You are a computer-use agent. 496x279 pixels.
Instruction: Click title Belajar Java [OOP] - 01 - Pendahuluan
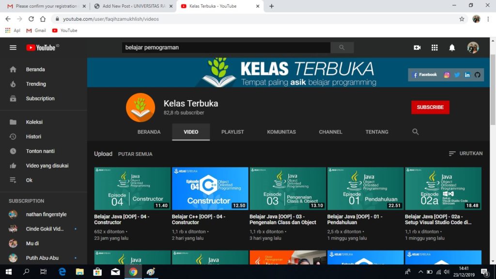point(355,219)
